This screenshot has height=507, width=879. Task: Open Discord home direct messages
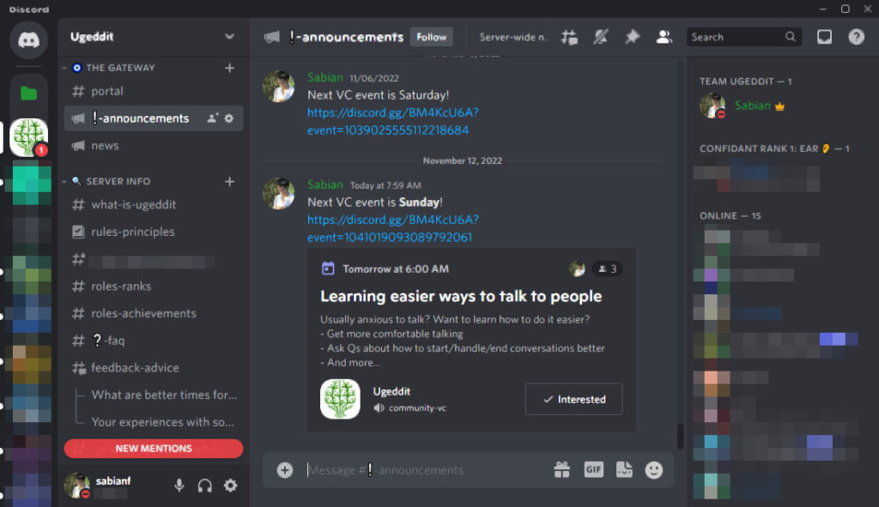tap(28, 39)
